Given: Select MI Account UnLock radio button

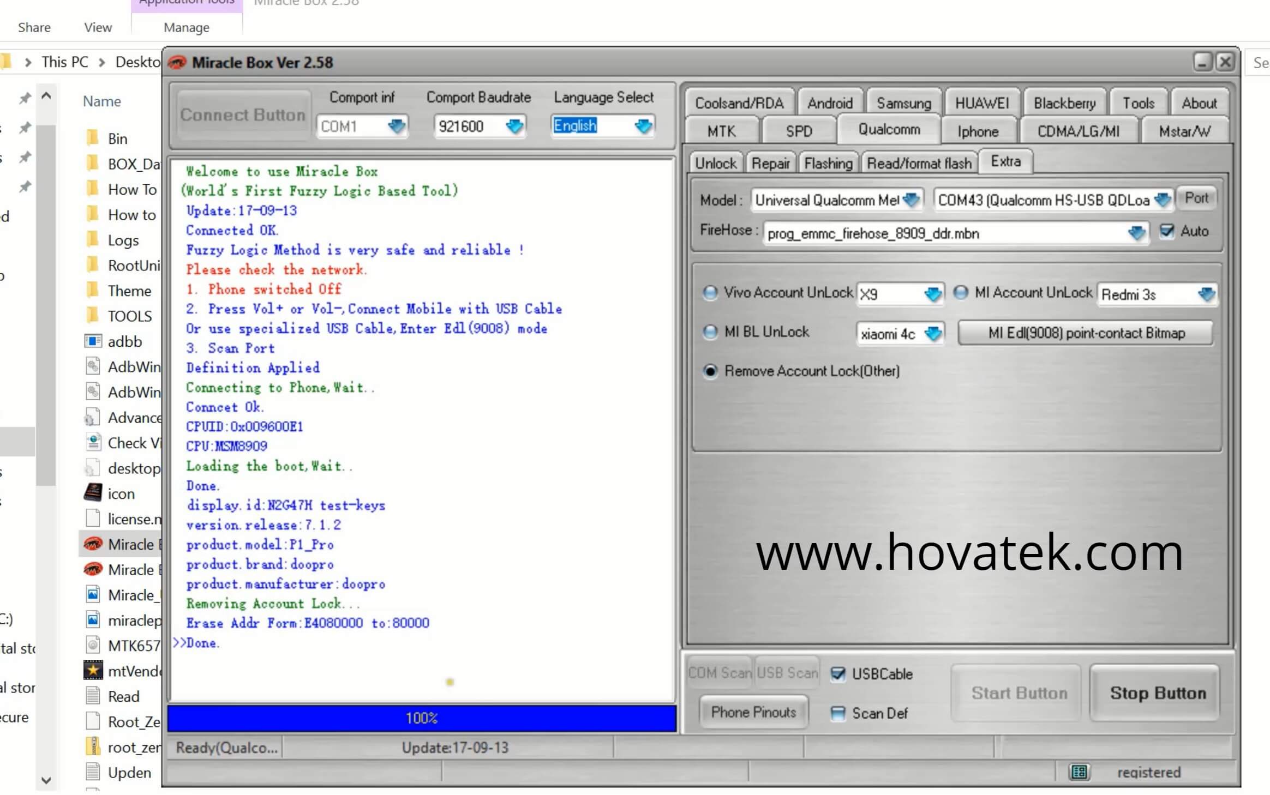Looking at the screenshot, I should (x=961, y=293).
